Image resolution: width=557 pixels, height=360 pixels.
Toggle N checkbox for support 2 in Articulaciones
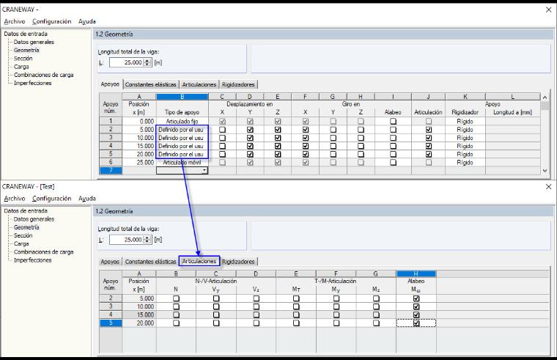(176, 298)
